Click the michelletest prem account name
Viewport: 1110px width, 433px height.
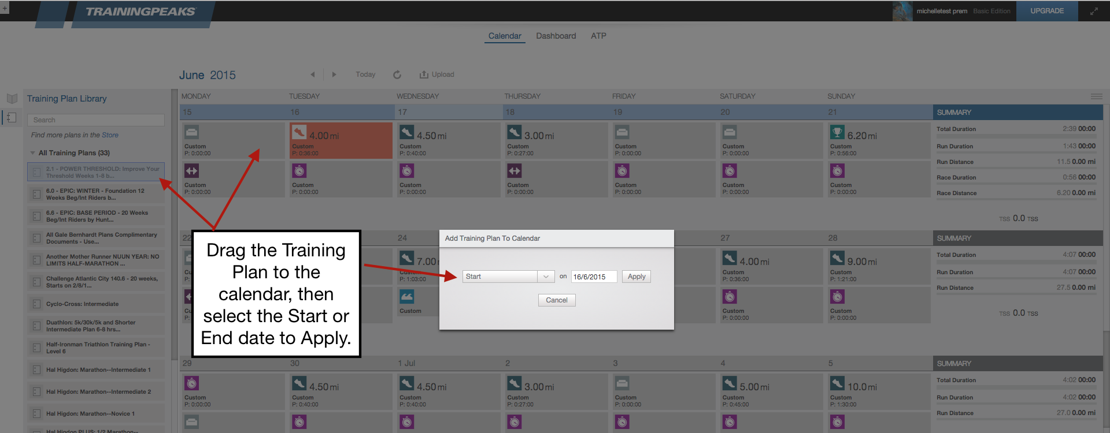[x=941, y=11]
